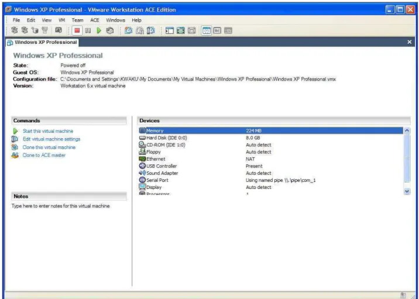The image size is (419, 299).
Task: Click the Ethernet device icon
Action: [x=142, y=159]
